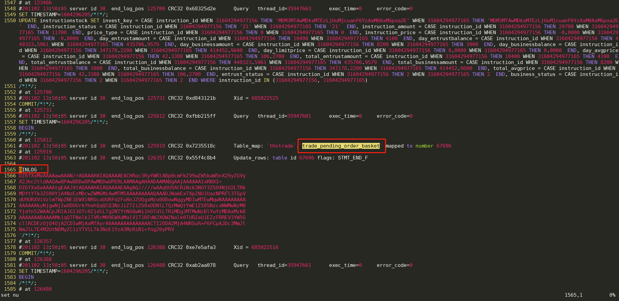Screen dimensions: 619x301
Task: Click the 'CRC32 0xab2aa078' checksum
Action: pos(192,265)
